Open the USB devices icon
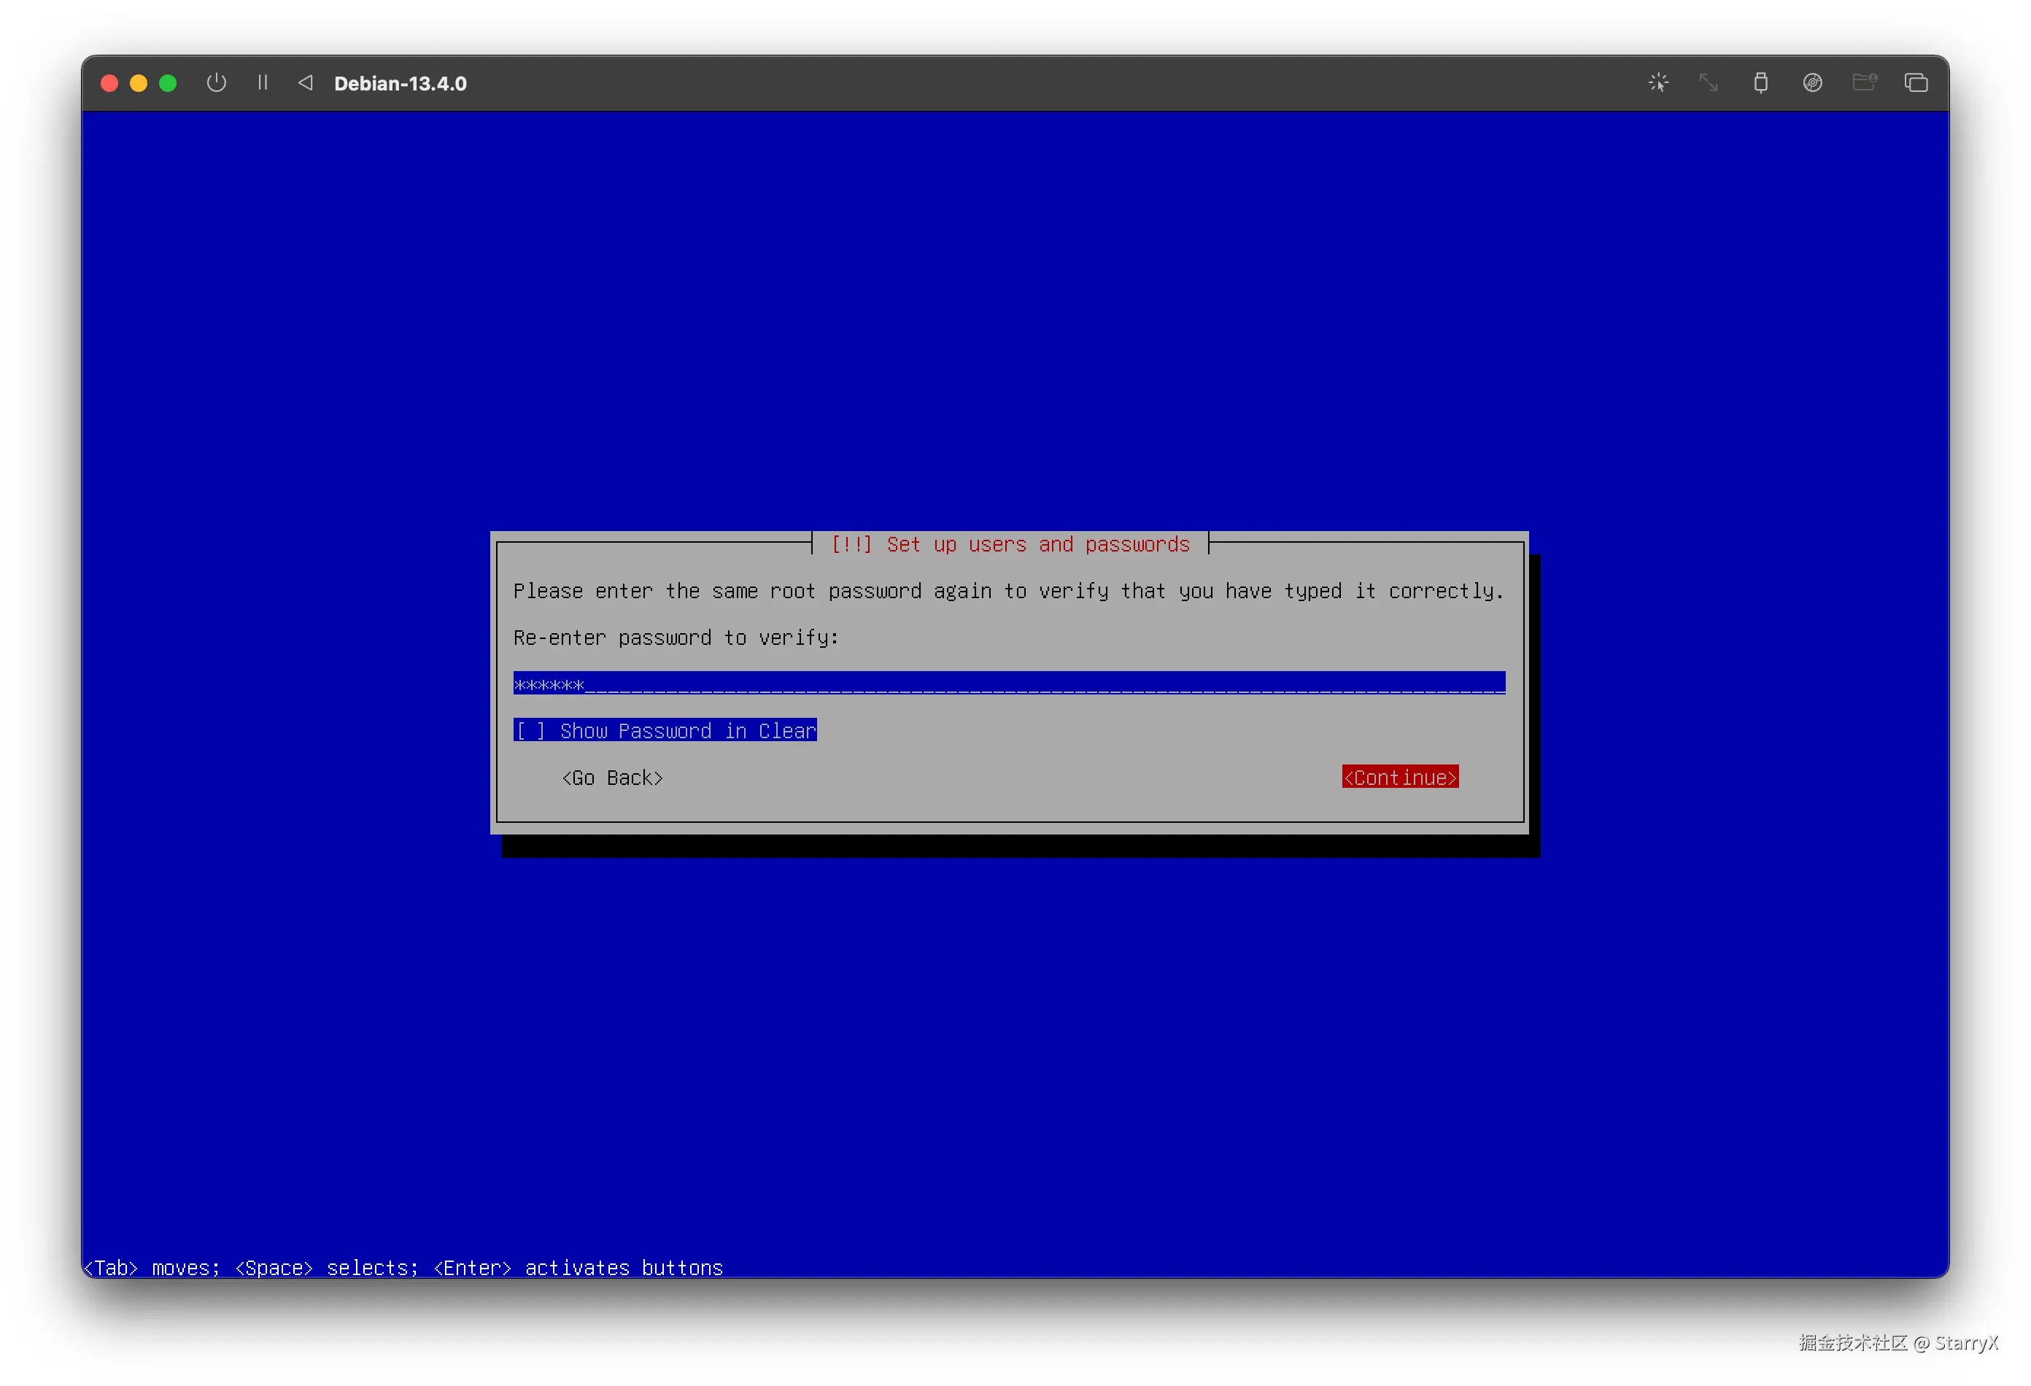 point(1760,83)
